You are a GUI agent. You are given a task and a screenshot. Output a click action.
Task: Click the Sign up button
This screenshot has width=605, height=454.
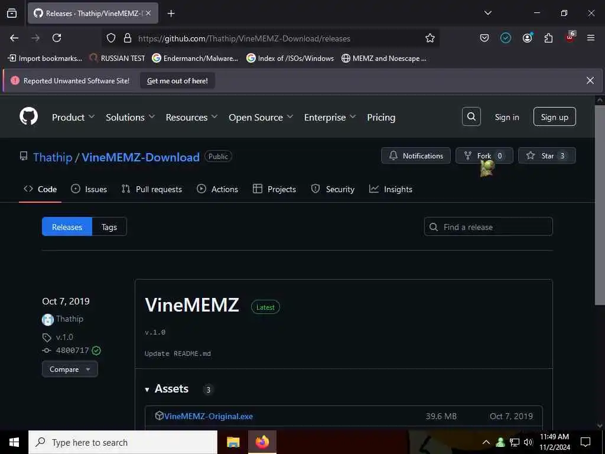tap(554, 116)
